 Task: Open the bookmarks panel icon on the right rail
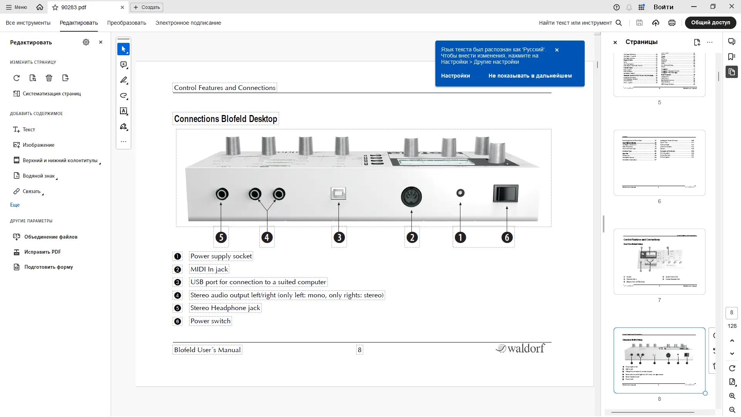[731, 57]
